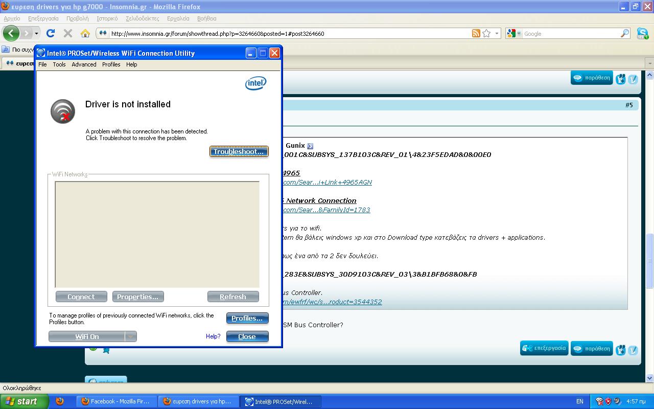Click inside the empty WiFi Networks list

157,234
